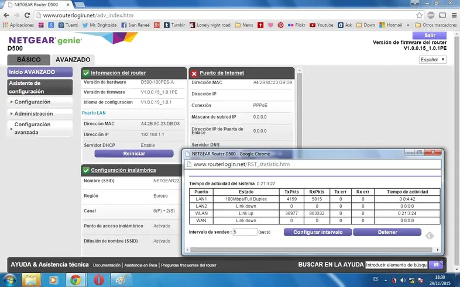Open the Español language dropdown
The height and width of the screenshot is (287, 460).
[432, 60]
